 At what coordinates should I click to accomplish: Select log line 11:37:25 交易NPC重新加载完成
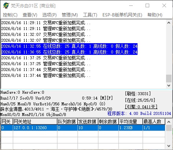[x=46, y=58]
